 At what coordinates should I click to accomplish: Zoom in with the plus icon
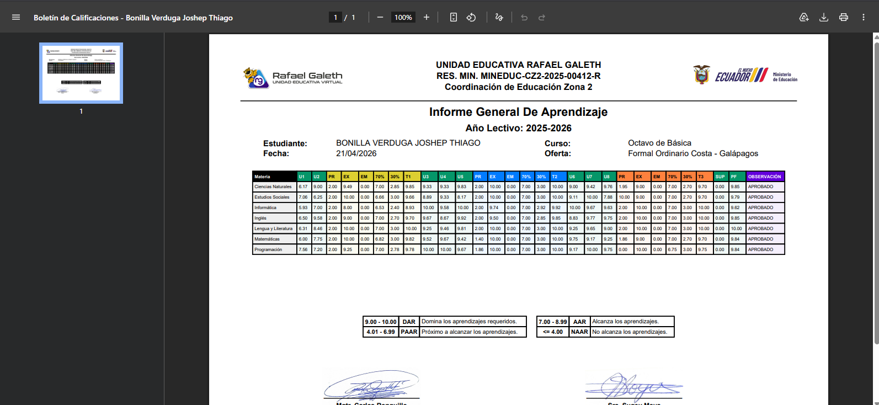pyautogui.click(x=427, y=18)
